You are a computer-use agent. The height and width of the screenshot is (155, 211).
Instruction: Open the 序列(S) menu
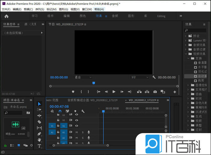[40, 9]
